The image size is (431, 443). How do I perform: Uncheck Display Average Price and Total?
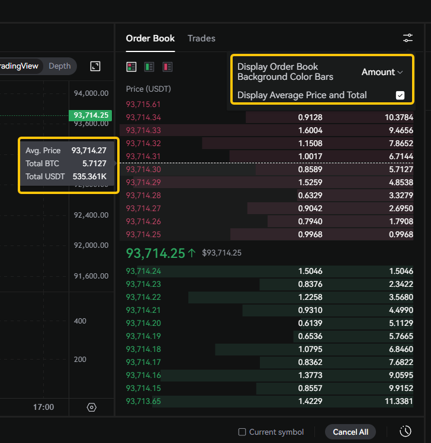click(x=400, y=95)
